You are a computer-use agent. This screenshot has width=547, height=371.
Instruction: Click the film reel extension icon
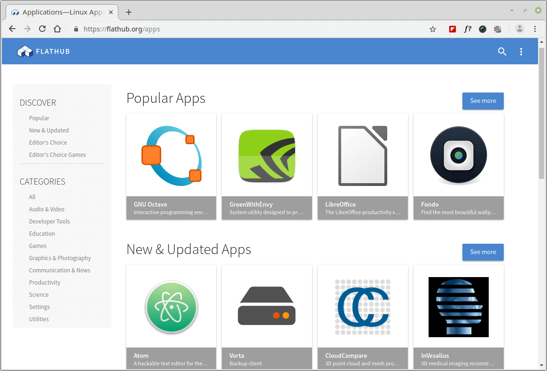(x=498, y=29)
